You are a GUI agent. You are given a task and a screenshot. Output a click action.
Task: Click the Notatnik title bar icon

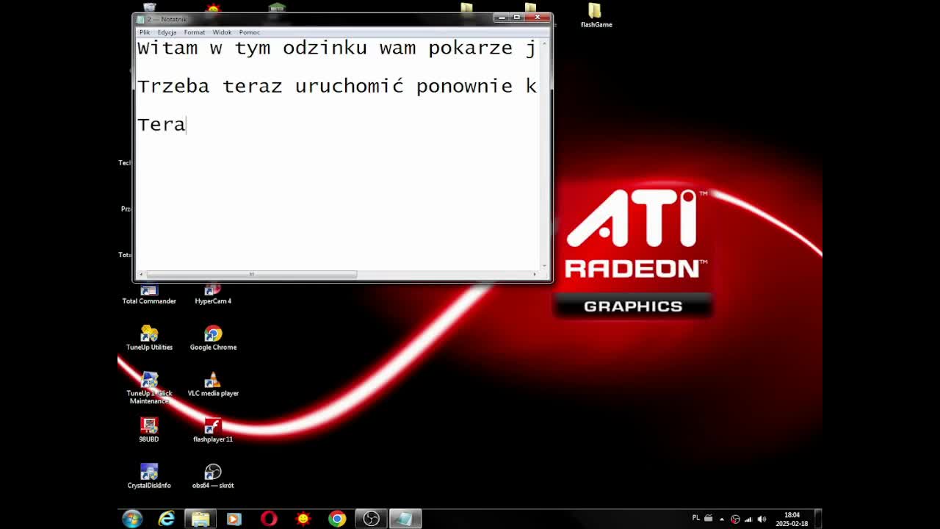tap(140, 19)
